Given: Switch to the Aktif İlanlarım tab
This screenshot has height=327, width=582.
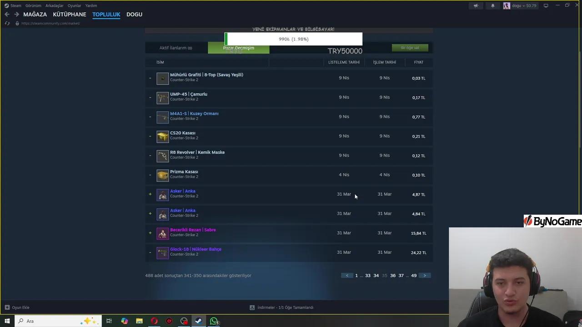Looking at the screenshot, I should (176, 48).
